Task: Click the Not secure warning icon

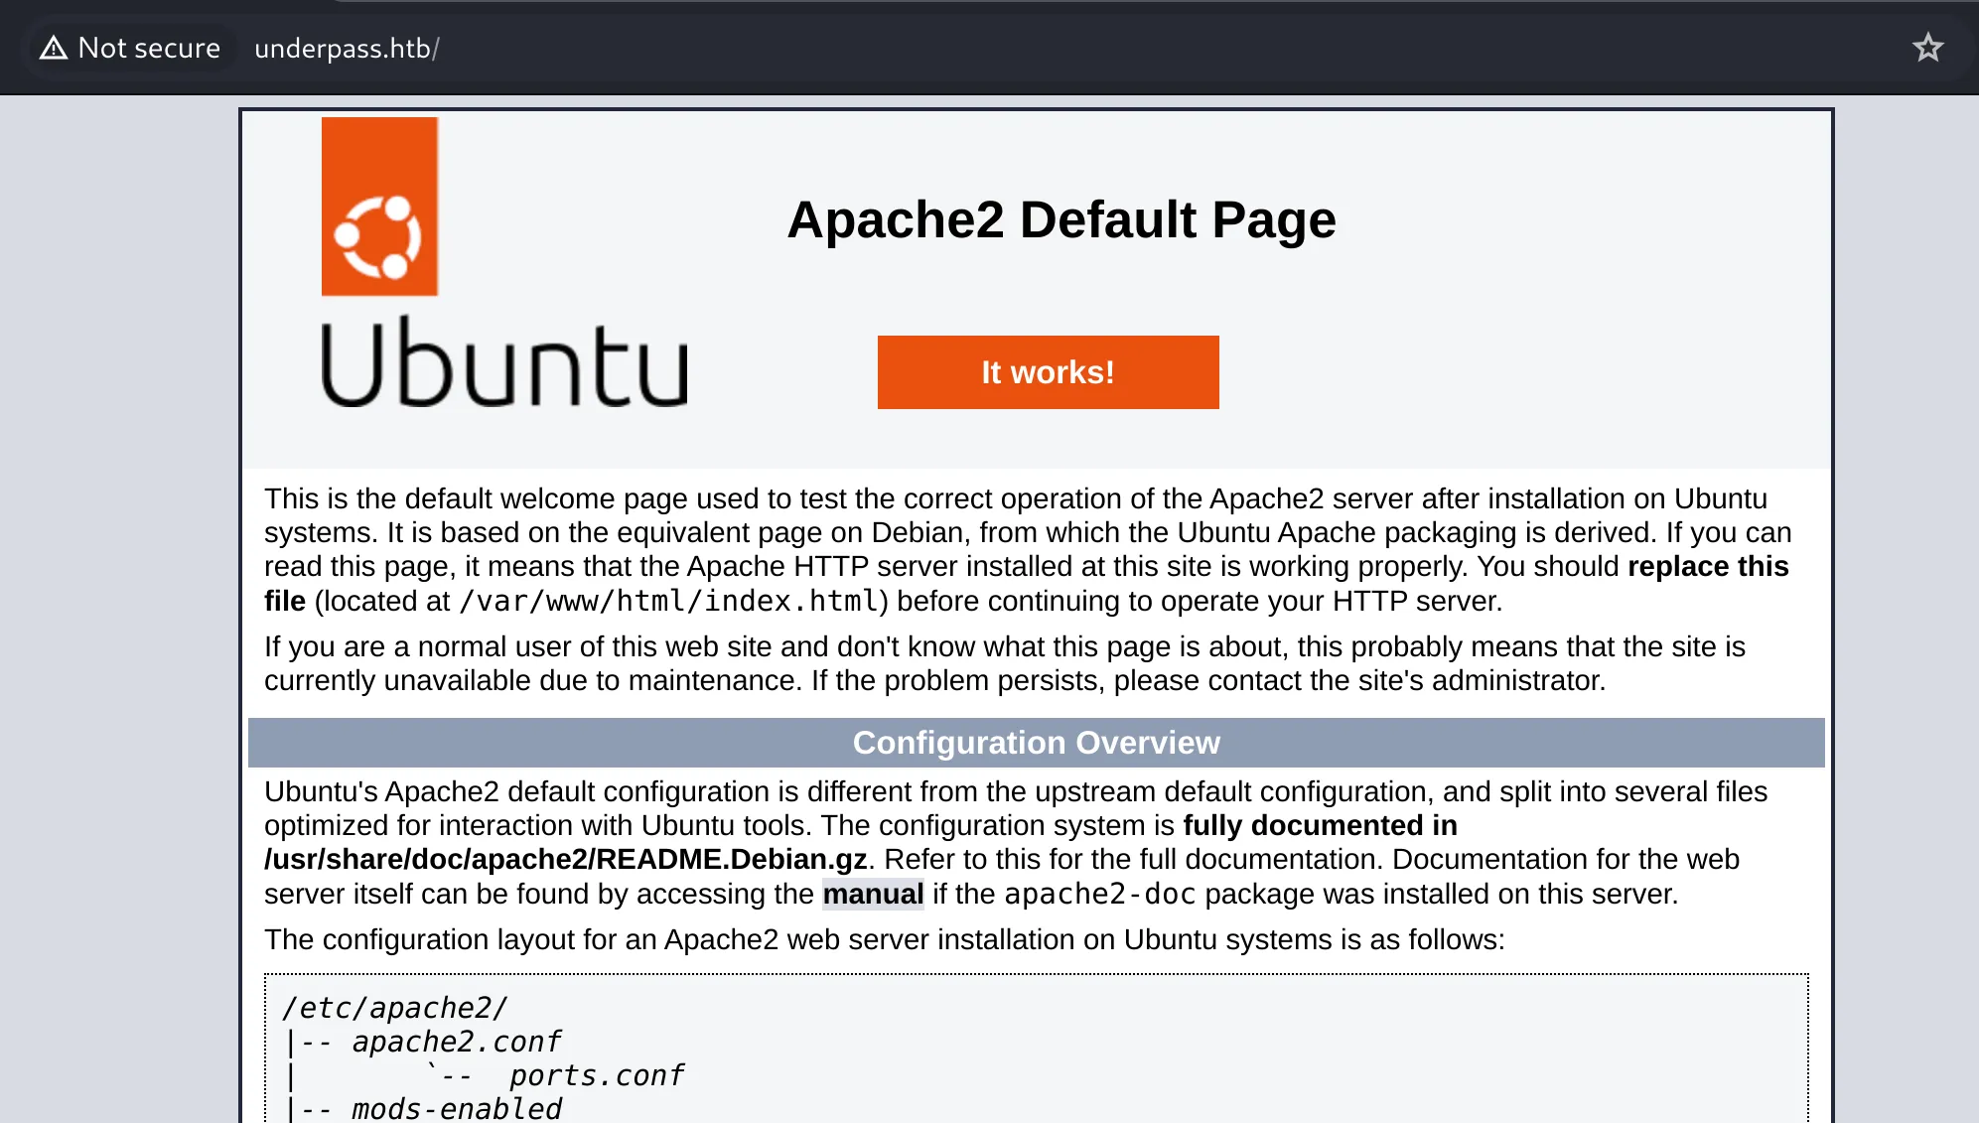Action: (54, 48)
